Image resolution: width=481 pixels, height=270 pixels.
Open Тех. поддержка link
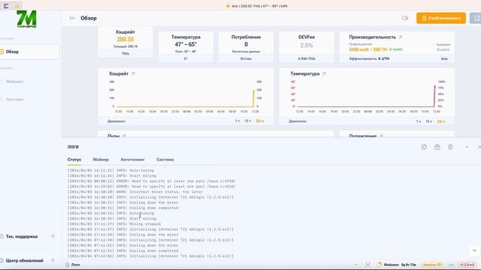22,237
